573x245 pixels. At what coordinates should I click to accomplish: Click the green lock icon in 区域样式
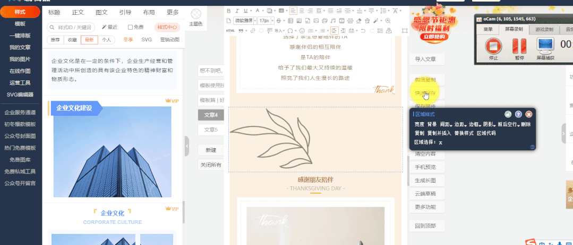pyautogui.click(x=508, y=114)
